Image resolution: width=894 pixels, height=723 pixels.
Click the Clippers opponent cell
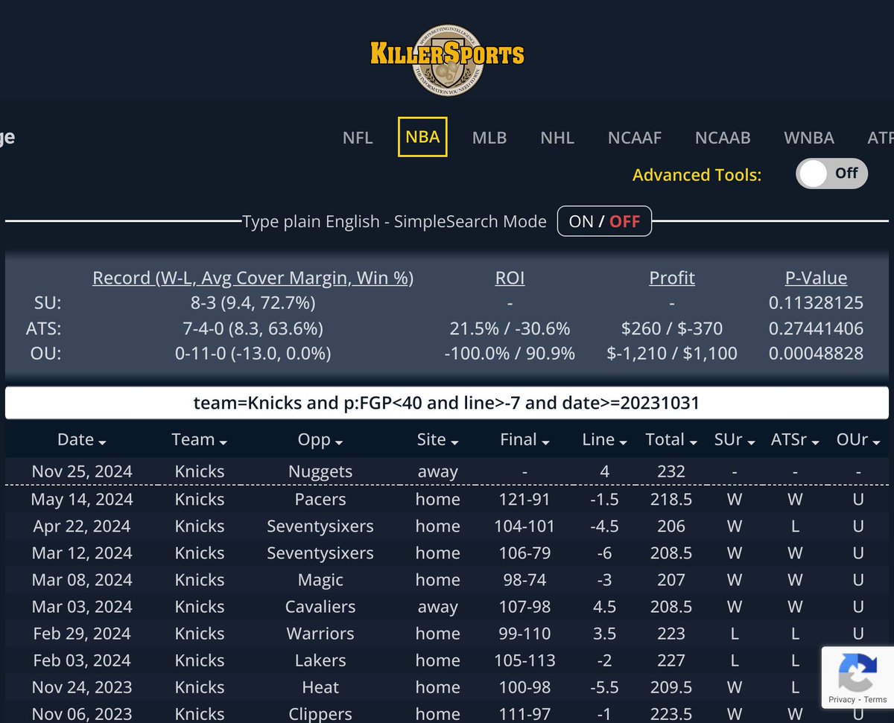click(320, 713)
